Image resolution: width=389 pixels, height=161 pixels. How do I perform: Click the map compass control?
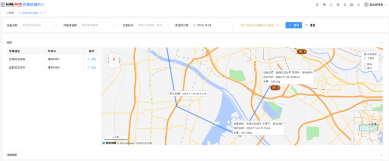[x=114, y=60]
